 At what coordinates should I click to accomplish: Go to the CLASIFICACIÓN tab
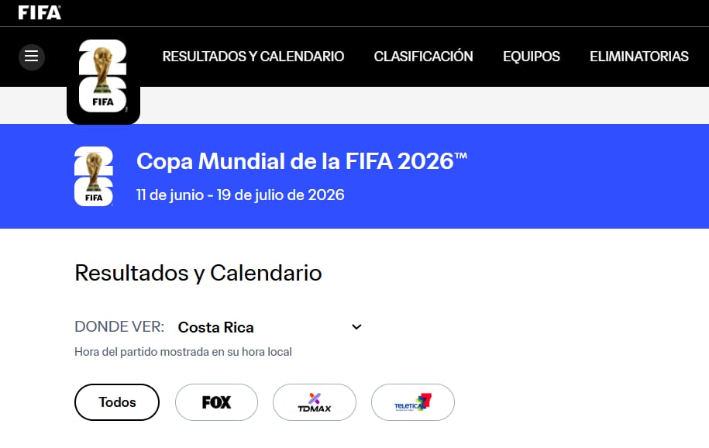(423, 56)
